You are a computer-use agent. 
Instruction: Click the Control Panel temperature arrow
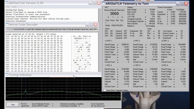tap(176, 36)
